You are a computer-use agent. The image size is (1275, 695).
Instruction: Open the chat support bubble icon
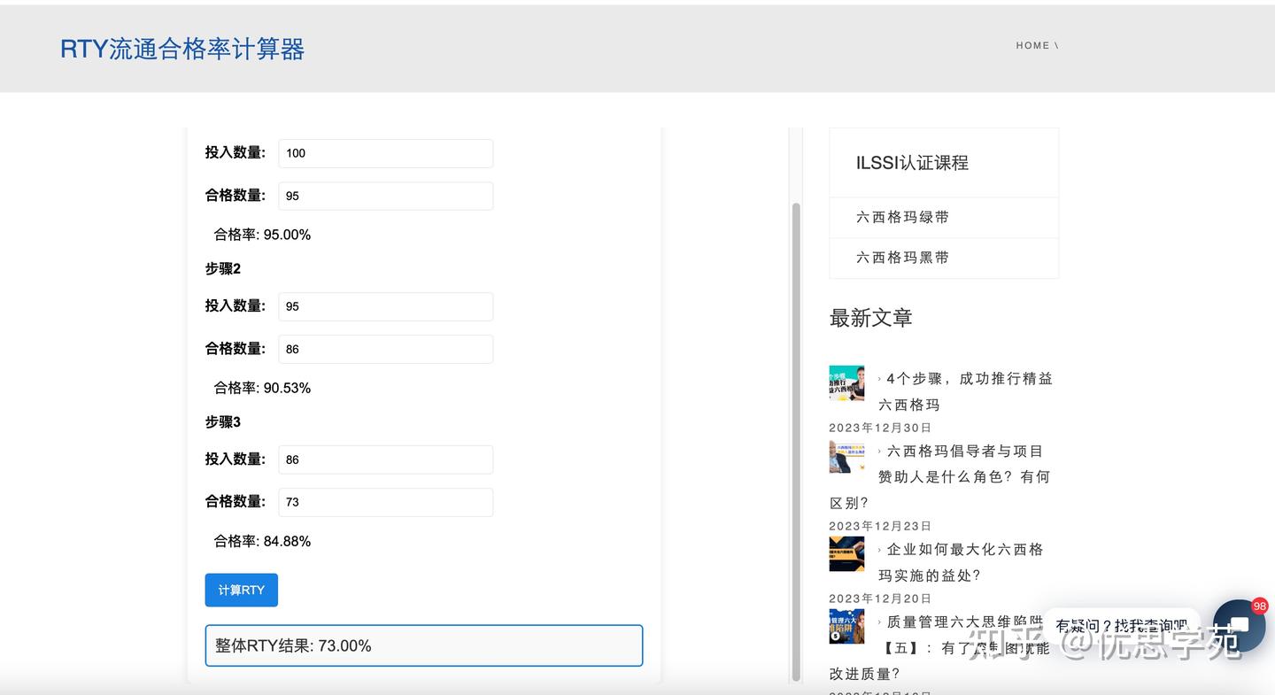click(1239, 624)
